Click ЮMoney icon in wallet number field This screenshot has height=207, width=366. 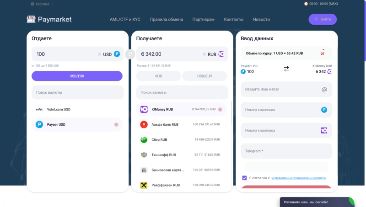pos(324,131)
